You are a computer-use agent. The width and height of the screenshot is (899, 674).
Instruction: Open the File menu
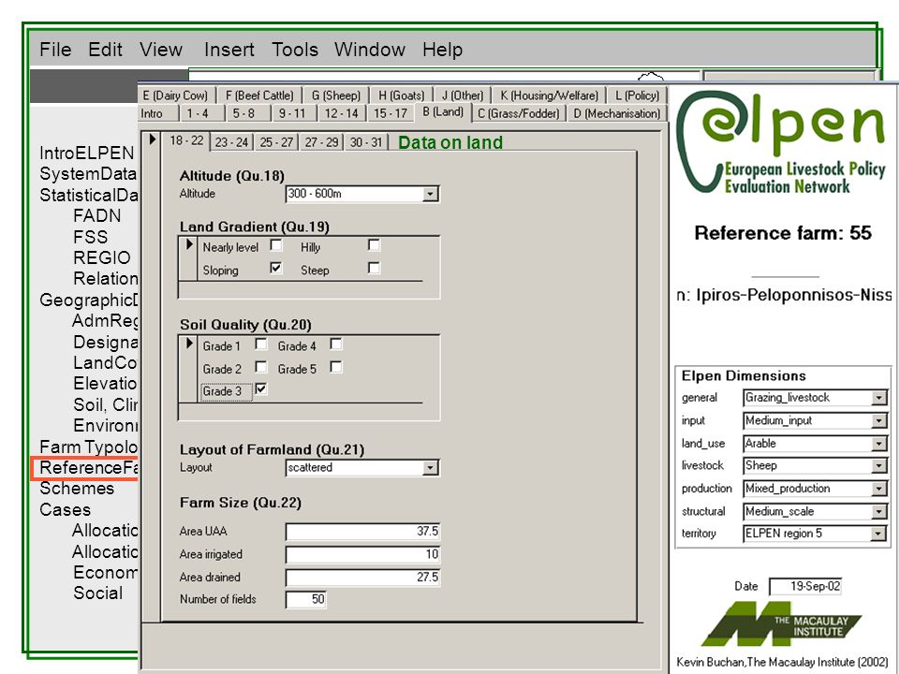click(55, 50)
